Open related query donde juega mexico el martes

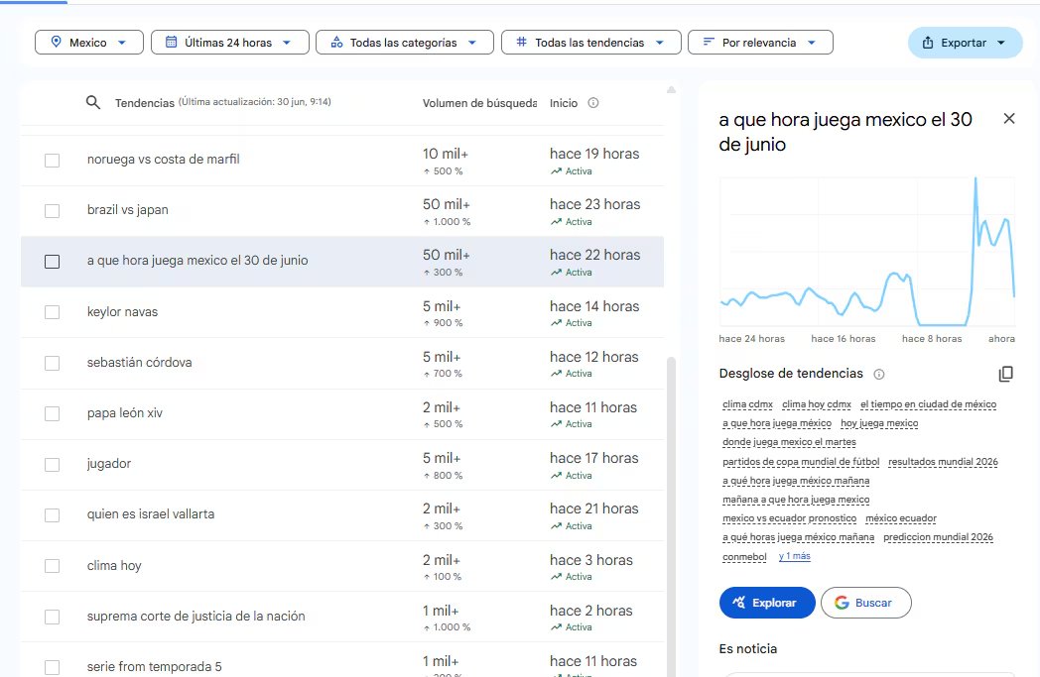pos(789,442)
